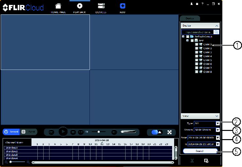Click the test device recorder icon
This screenshot has height=167, width=242.
coord(196,40)
